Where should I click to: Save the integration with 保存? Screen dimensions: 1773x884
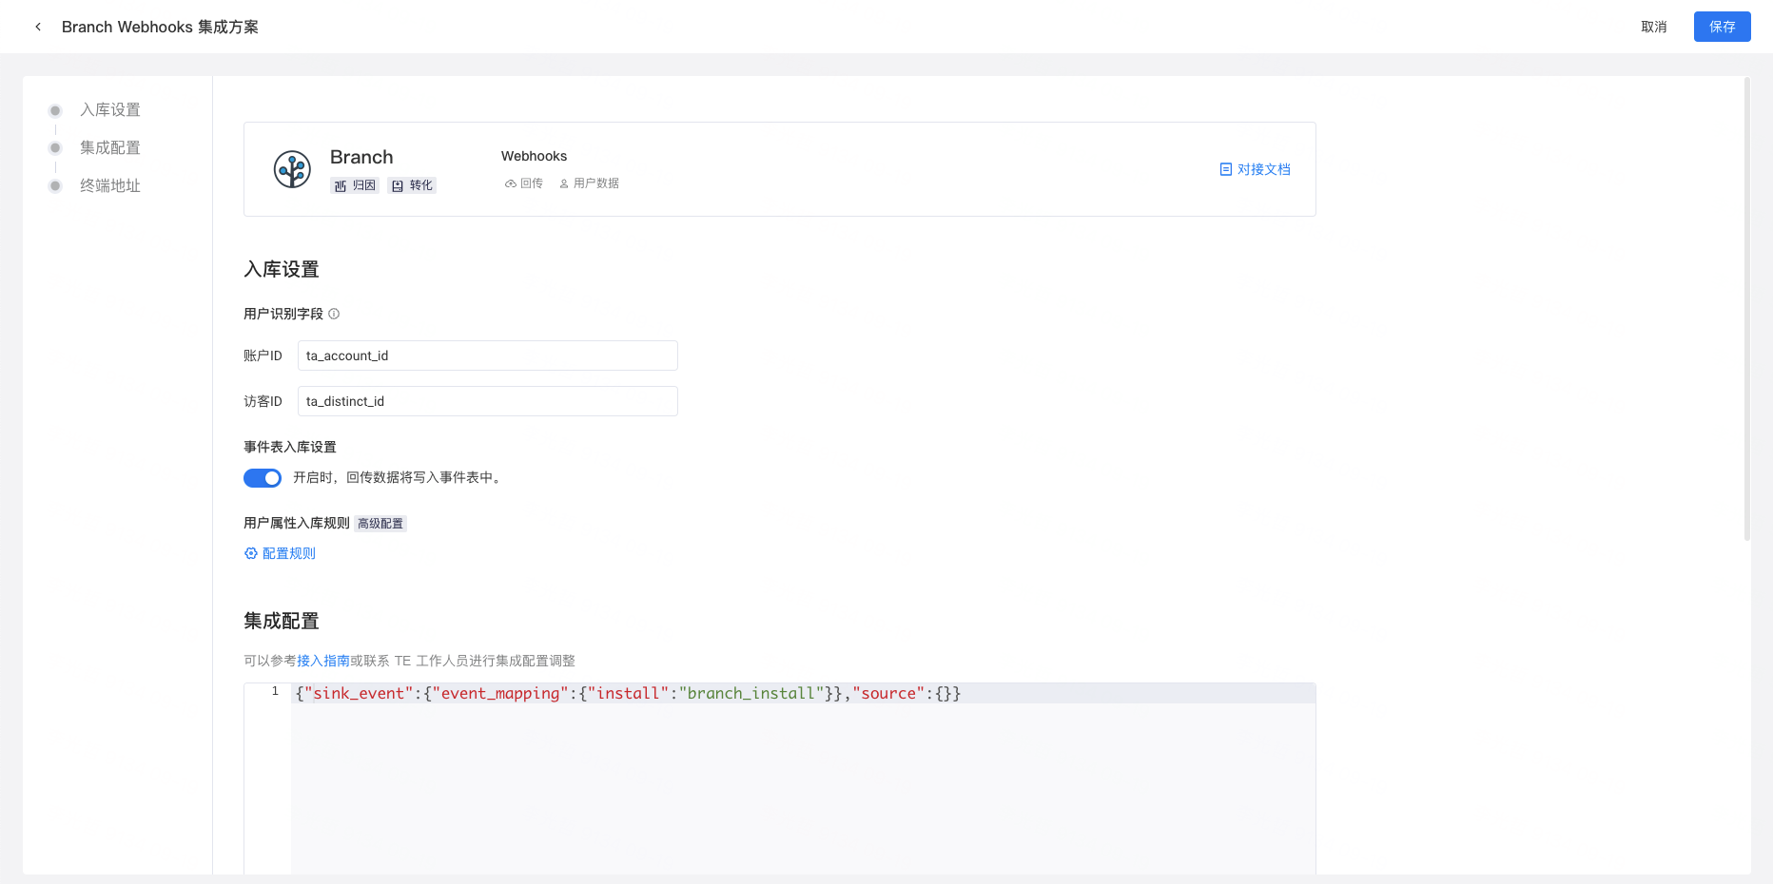coord(1723,27)
